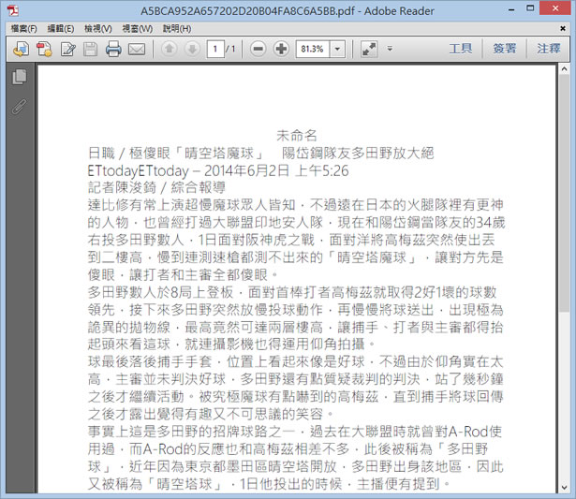This screenshot has width=576, height=499.
Task: Zoom in with the plus button
Action: click(280, 49)
